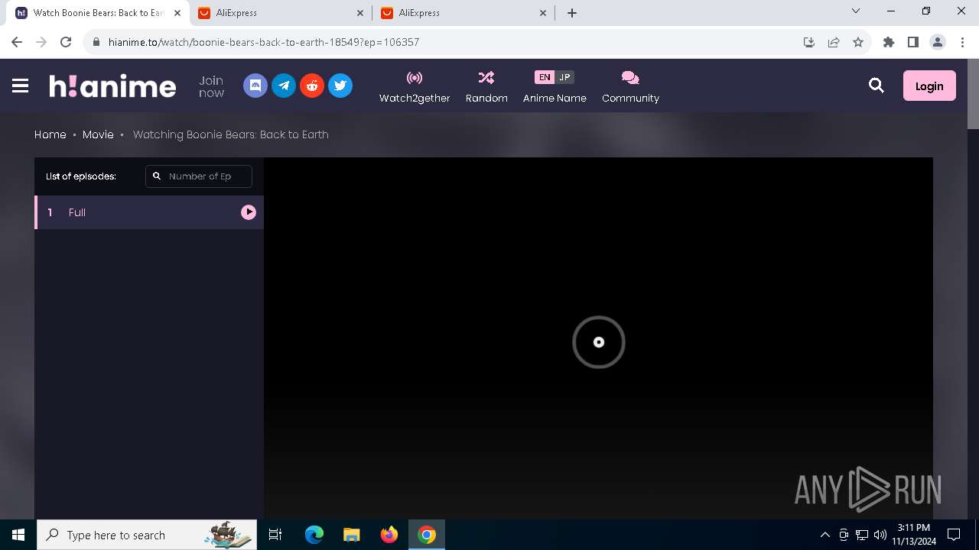The height and width of the screenshot is (550, 979).
Task: Open Task View on taskbar
Action: 275,535
